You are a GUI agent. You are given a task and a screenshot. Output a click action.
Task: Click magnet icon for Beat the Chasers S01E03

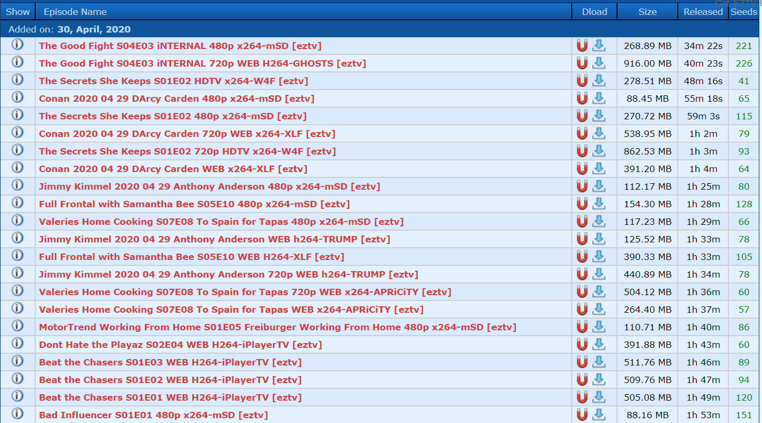pos(582,362)
